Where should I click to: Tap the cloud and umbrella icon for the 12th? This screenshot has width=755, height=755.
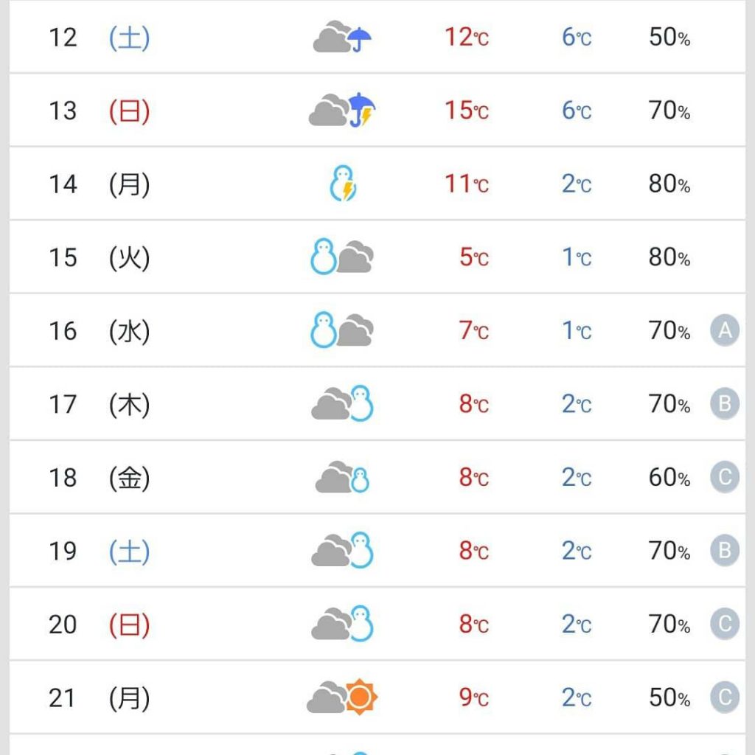click(342, 37)
